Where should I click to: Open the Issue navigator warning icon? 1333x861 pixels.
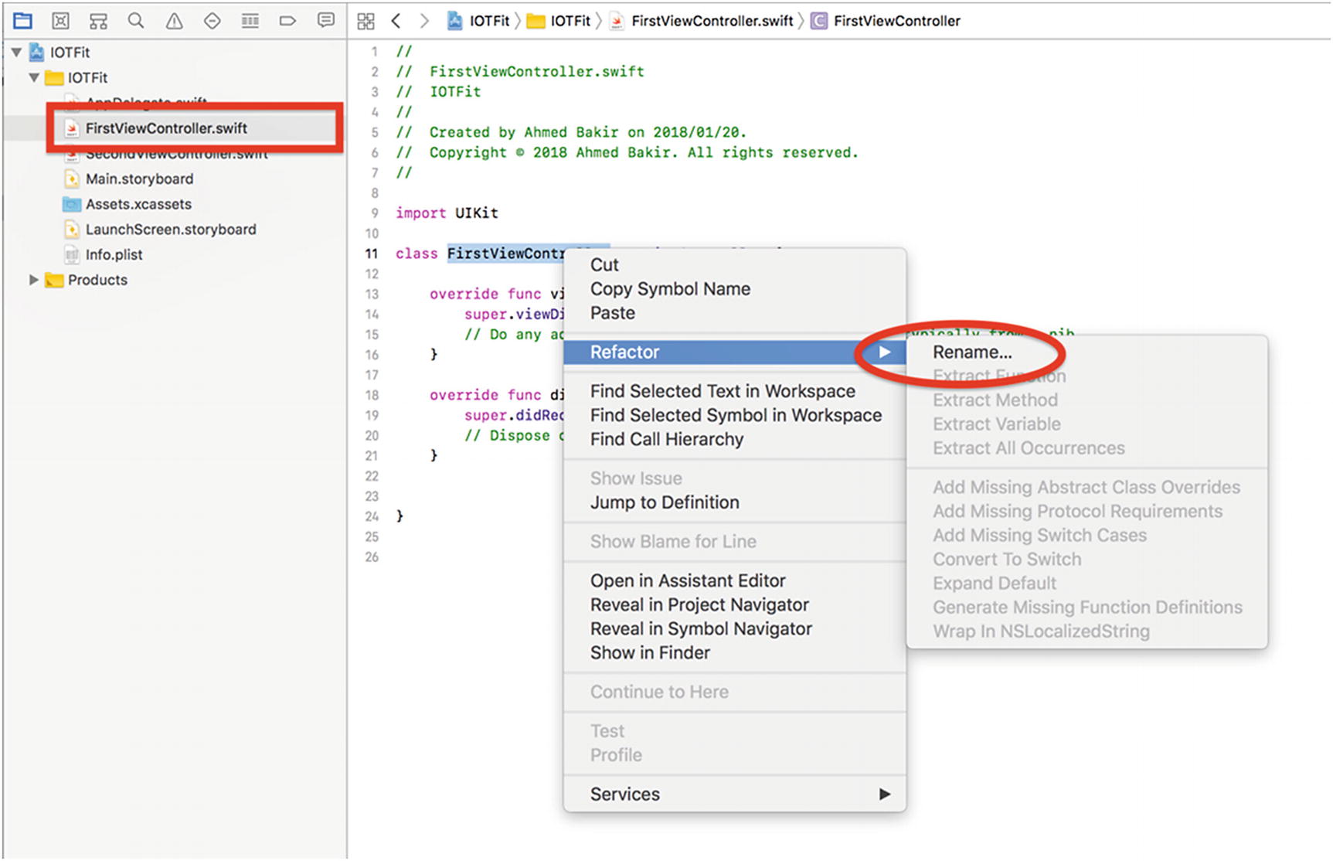[x=175, y=21]
